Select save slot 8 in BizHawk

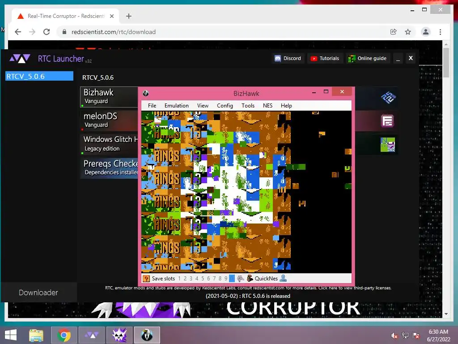pyautogui.click(x=220, y=279)
